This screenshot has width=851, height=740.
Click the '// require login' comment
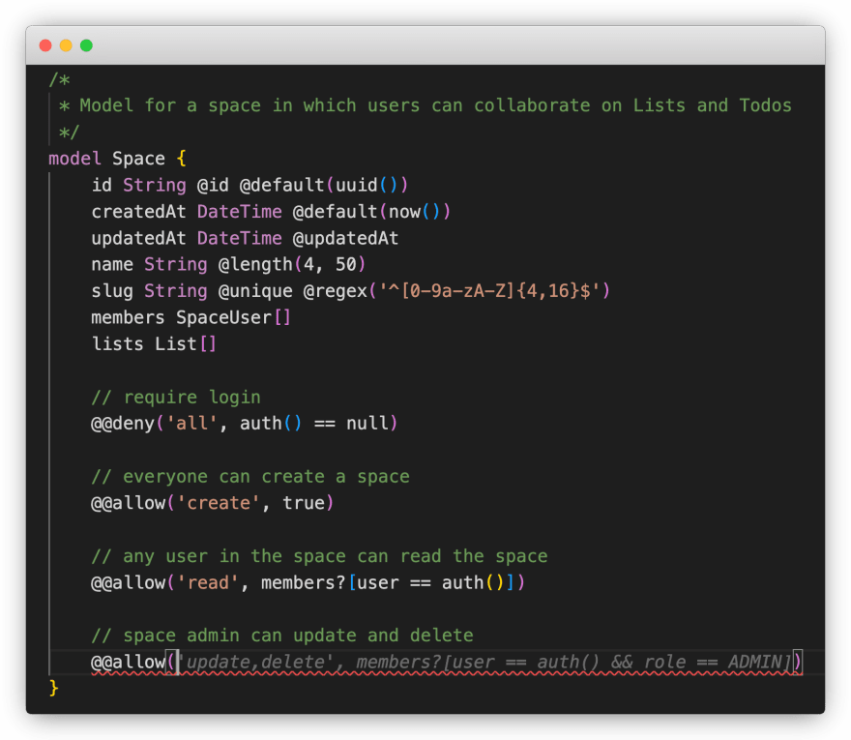click(x=176, y=398)
